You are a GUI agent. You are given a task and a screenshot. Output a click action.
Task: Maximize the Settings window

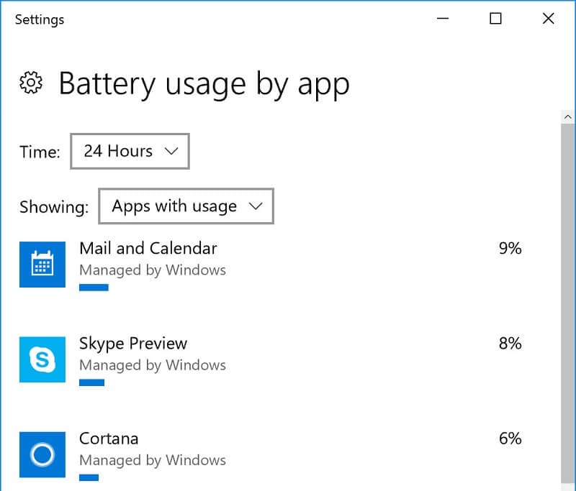[x=495, y=19]
